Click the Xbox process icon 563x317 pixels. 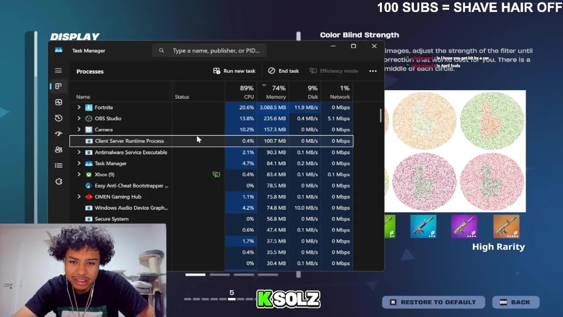tap(89, 174)
